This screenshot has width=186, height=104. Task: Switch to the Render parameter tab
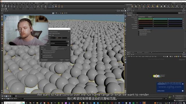[134, 15]
